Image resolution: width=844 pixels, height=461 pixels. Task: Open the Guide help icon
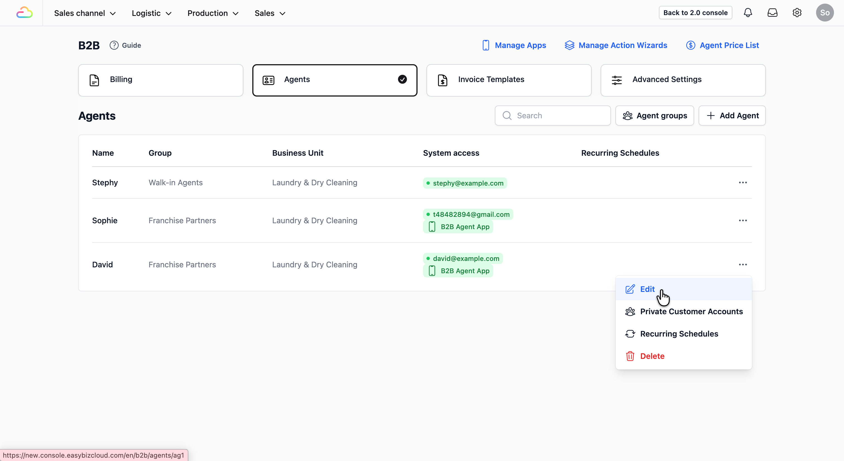[x=114, y=45]
